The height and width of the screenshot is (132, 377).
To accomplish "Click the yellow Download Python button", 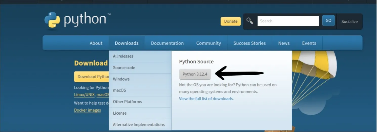I will (92, 77).
